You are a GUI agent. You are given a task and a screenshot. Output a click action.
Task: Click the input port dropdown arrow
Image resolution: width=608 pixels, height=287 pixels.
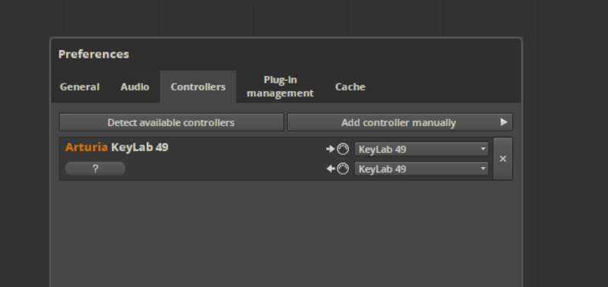pyautogui.click(x=483, y=149)
